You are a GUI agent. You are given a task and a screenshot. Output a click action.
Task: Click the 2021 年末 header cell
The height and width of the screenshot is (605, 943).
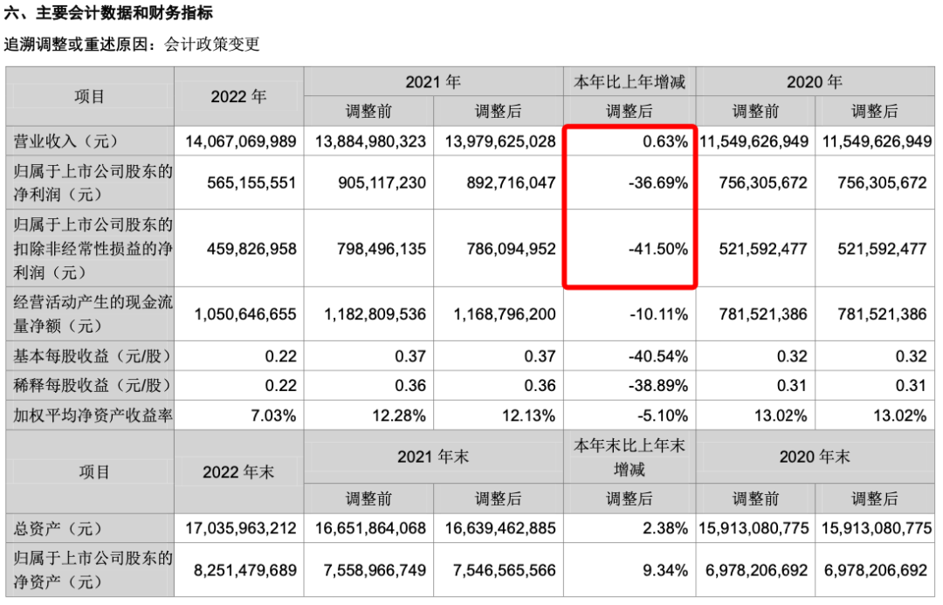coord(433,457)
